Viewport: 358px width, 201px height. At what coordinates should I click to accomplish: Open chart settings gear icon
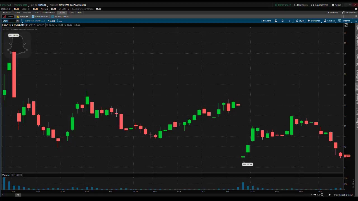(282, 21)
